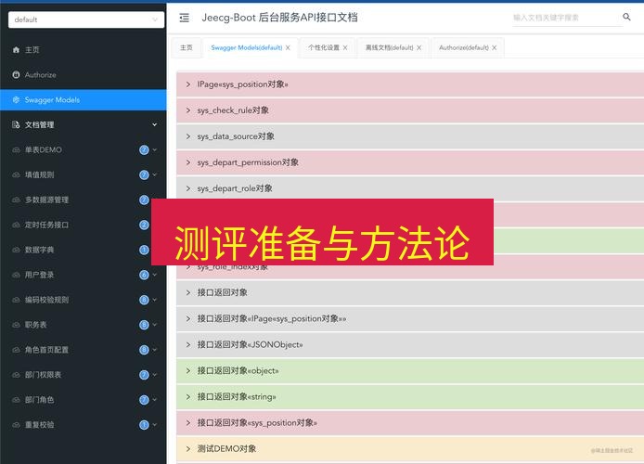The width and height of the screenshot is (644, 464).
Task: Click the cloud icon beside 职务表
Action: pyautogui.click(x=16, y=325)
